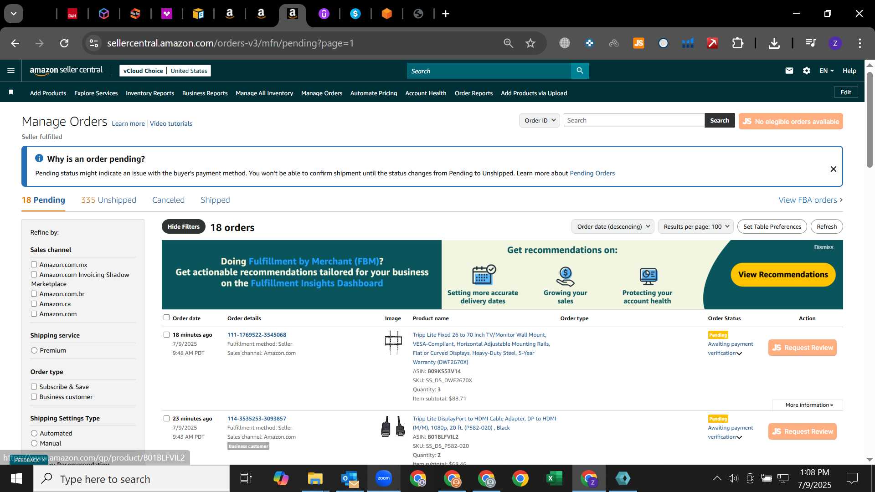Click the Tripp Lite wall mount product image

(393, 343)
